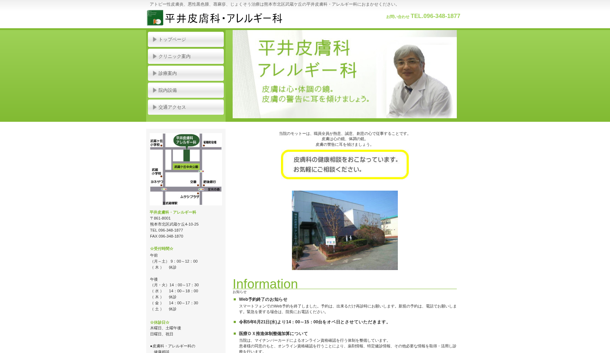610x353 pixels.
Task: Click the Information section heading
Action: click(265, 284)
